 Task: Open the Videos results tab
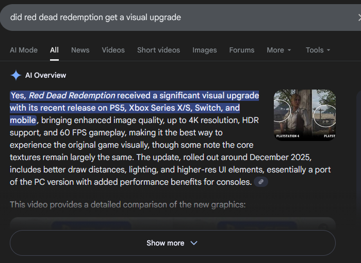pyautogui.click(x=113, y=50)
